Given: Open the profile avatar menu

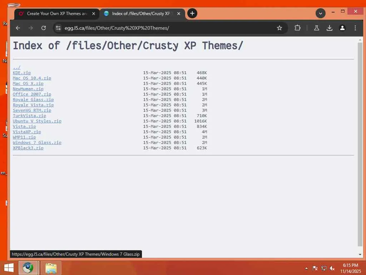Looking at the screenshot, I should click(x=342, y=28).
